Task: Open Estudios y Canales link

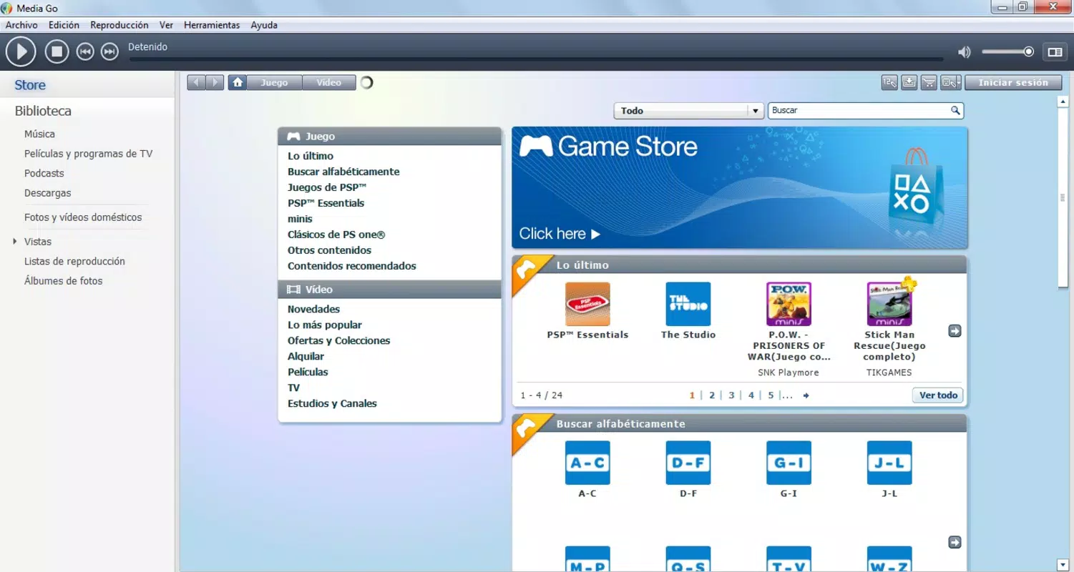Action: pos(332,404)
